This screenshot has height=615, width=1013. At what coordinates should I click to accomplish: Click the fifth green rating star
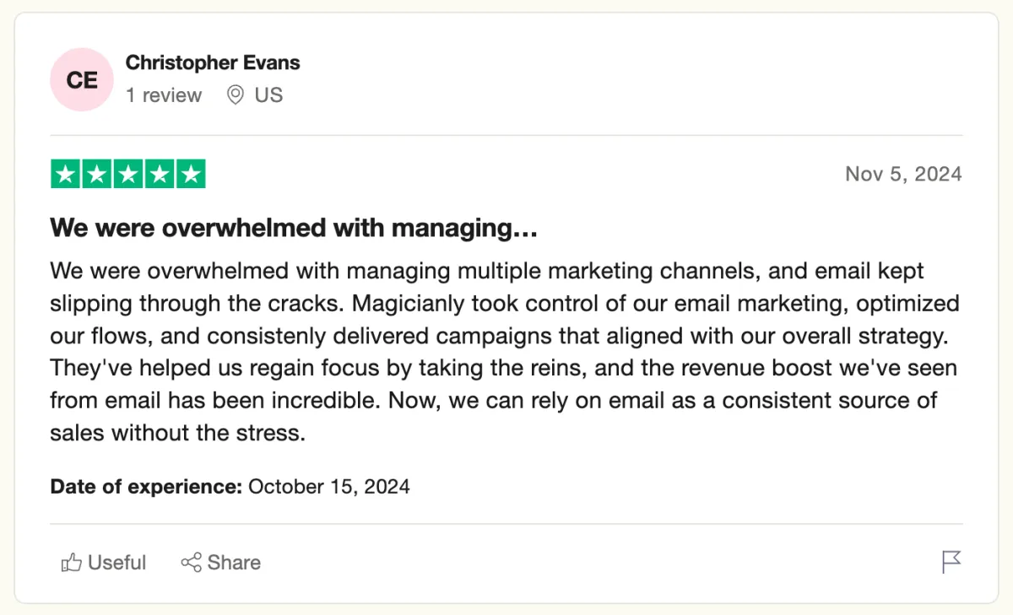tap(191, 174)
